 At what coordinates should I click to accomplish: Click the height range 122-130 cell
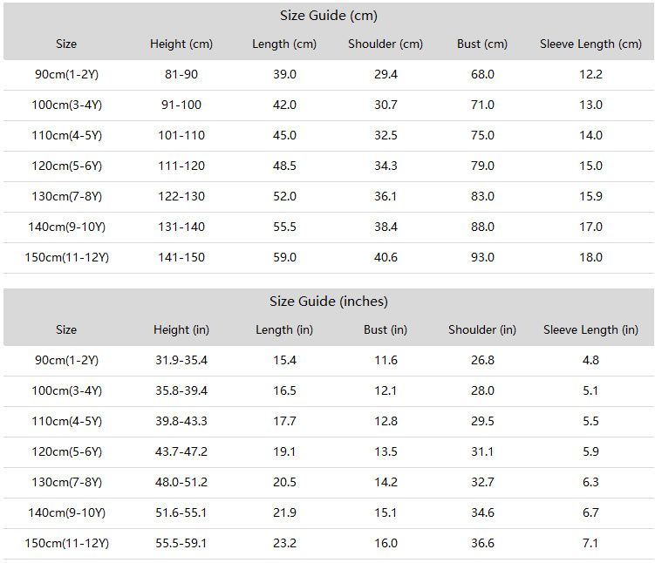click(181, 196)
